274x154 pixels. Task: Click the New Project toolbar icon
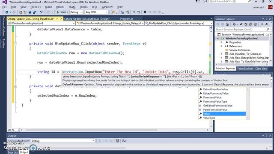tap(21, 12)
